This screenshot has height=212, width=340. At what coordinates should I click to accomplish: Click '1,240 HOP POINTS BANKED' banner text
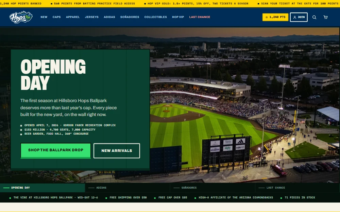[21, 4]
